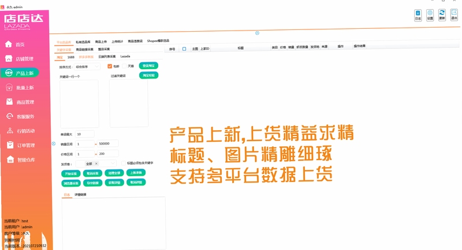462x250 pixels.
Task: Toggle the 包邮 free shipping checkbox
Action: 110,66
